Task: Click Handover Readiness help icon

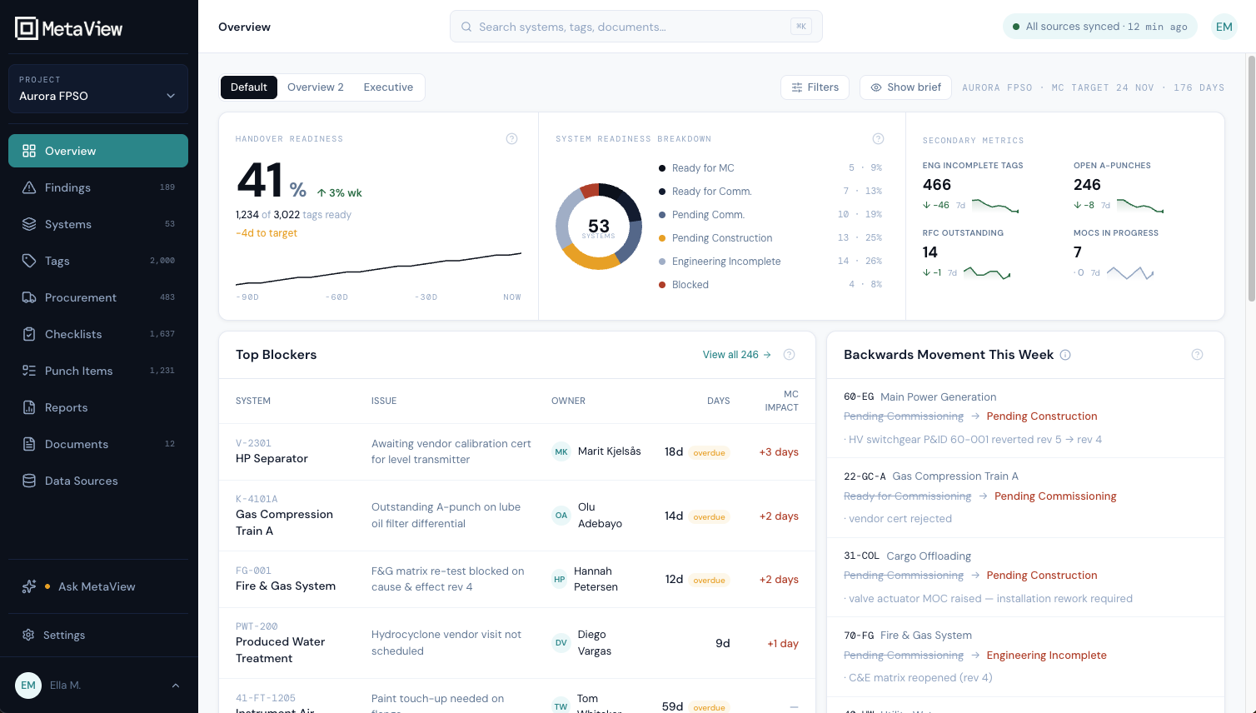Action: tap(512, 139)
